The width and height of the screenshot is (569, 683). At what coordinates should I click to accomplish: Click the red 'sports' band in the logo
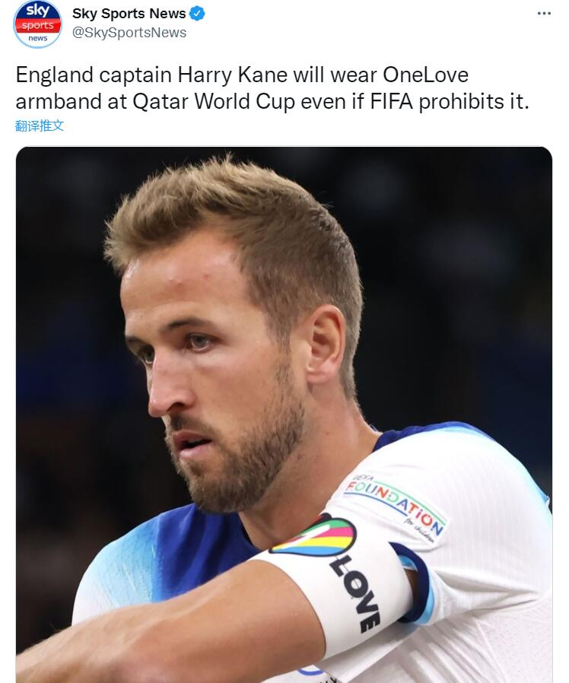[37, 26]
